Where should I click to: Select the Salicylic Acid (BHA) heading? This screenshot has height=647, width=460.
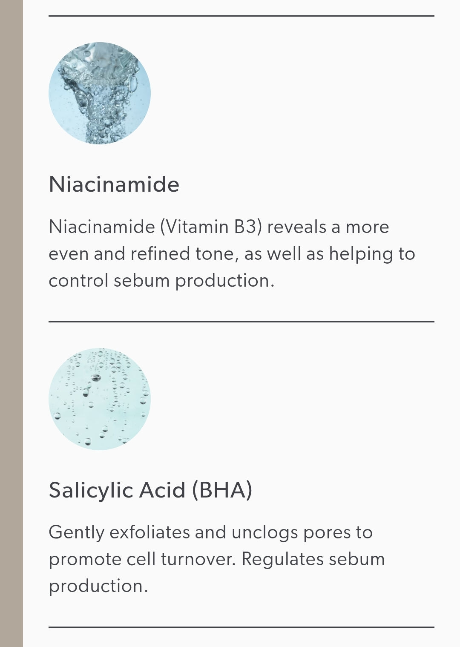point(150,490)
